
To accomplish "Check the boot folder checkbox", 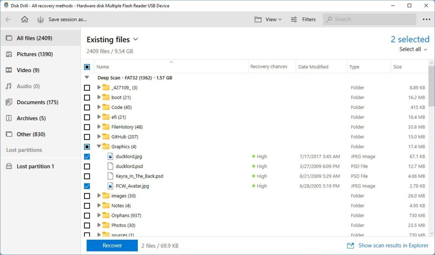I will point(87,97).
